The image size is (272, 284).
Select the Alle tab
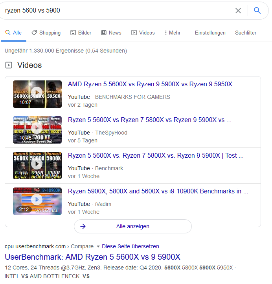(x=13, y=33)
